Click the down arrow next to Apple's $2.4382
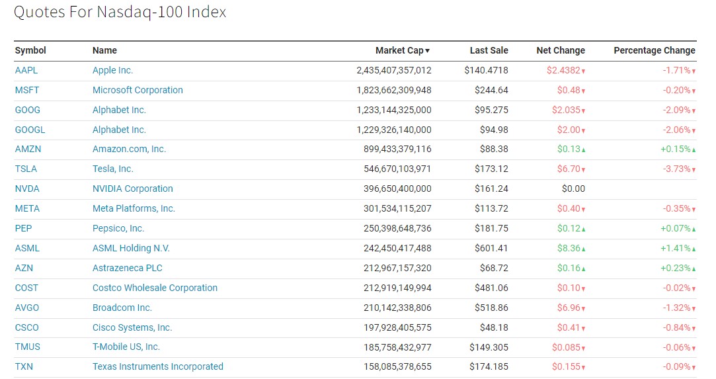Screen dimensions: 716x379 [583, 71]
